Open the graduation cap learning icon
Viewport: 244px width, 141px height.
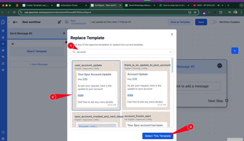point(3,31)
